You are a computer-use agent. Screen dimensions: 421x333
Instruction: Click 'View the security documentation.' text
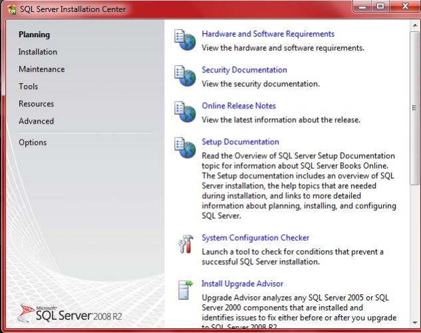click(x=261, y=84)
